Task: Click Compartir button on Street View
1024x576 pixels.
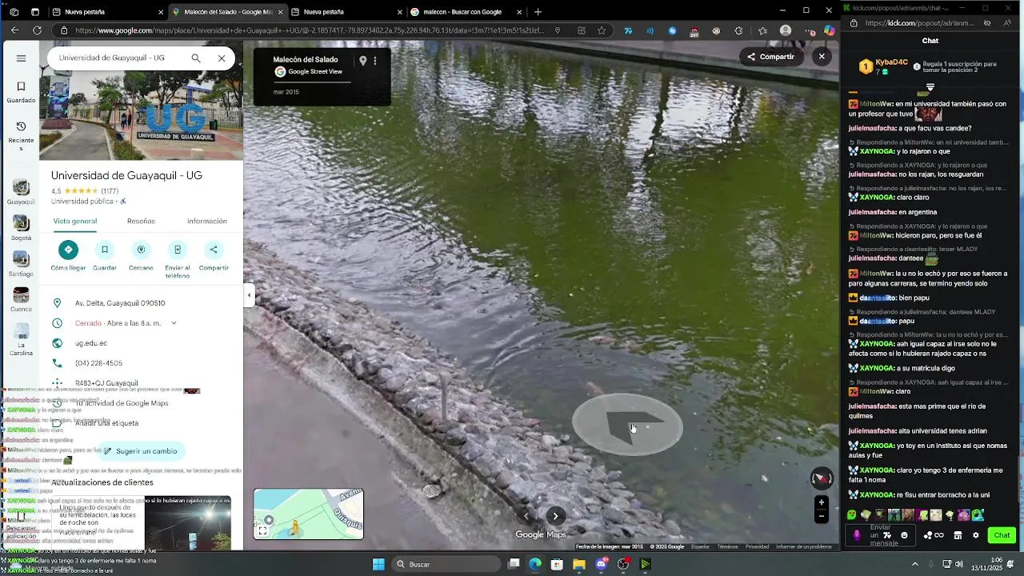Action: click(770, 57)
